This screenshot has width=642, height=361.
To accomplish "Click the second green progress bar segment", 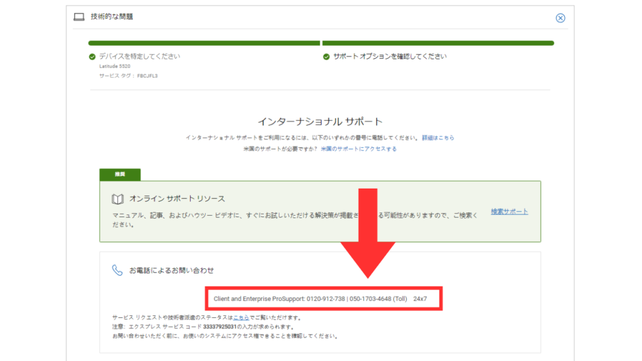I will coord(438,43).
